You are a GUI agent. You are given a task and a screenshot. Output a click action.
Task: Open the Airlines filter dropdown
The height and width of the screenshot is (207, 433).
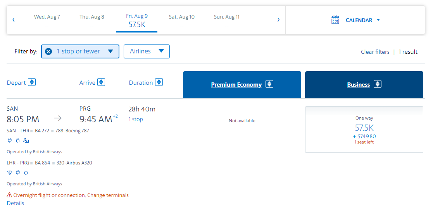[147, 51]
